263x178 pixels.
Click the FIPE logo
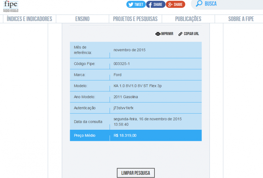tap(11, 6)
